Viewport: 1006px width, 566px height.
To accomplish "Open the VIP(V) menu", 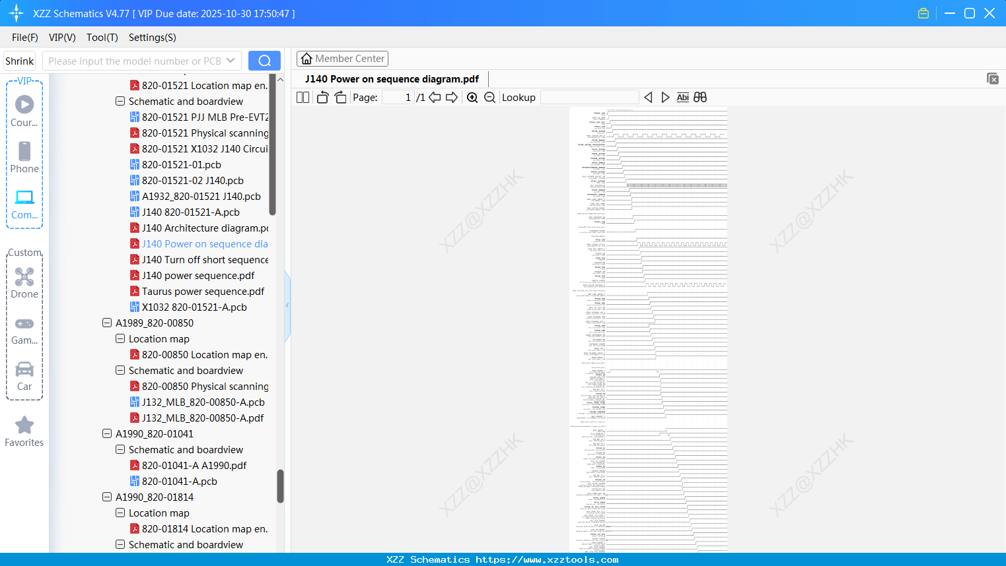I will (x=62, y=38).
